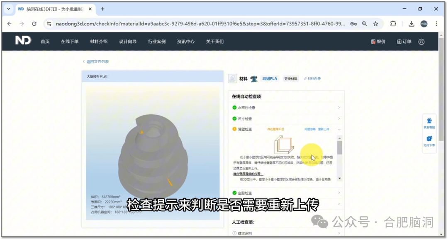
Task: Click the 返回文件列表 back link
Action: [97, 61]
